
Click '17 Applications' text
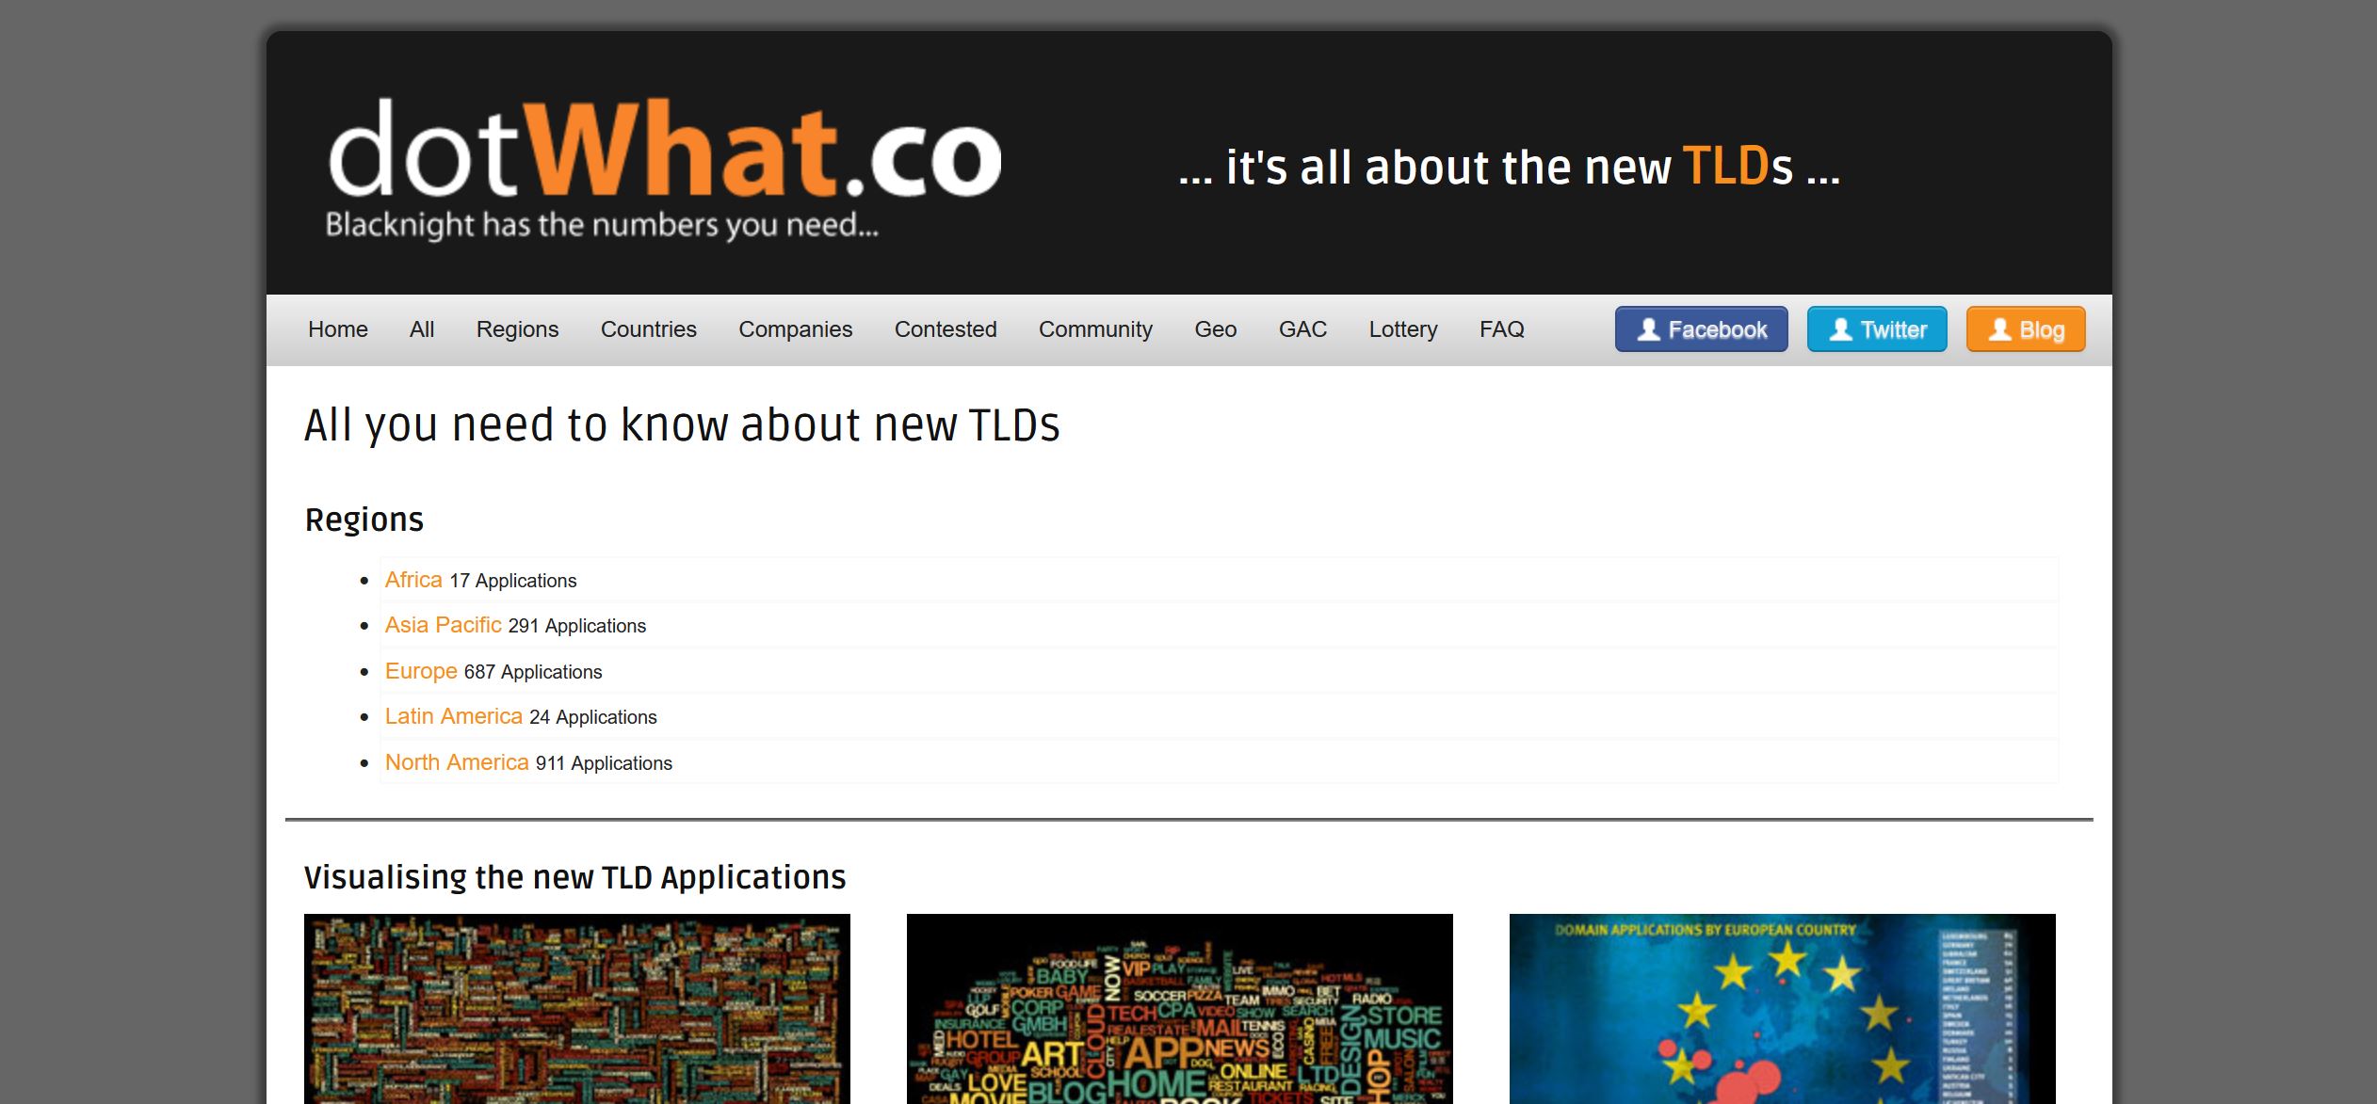[513, 581]
